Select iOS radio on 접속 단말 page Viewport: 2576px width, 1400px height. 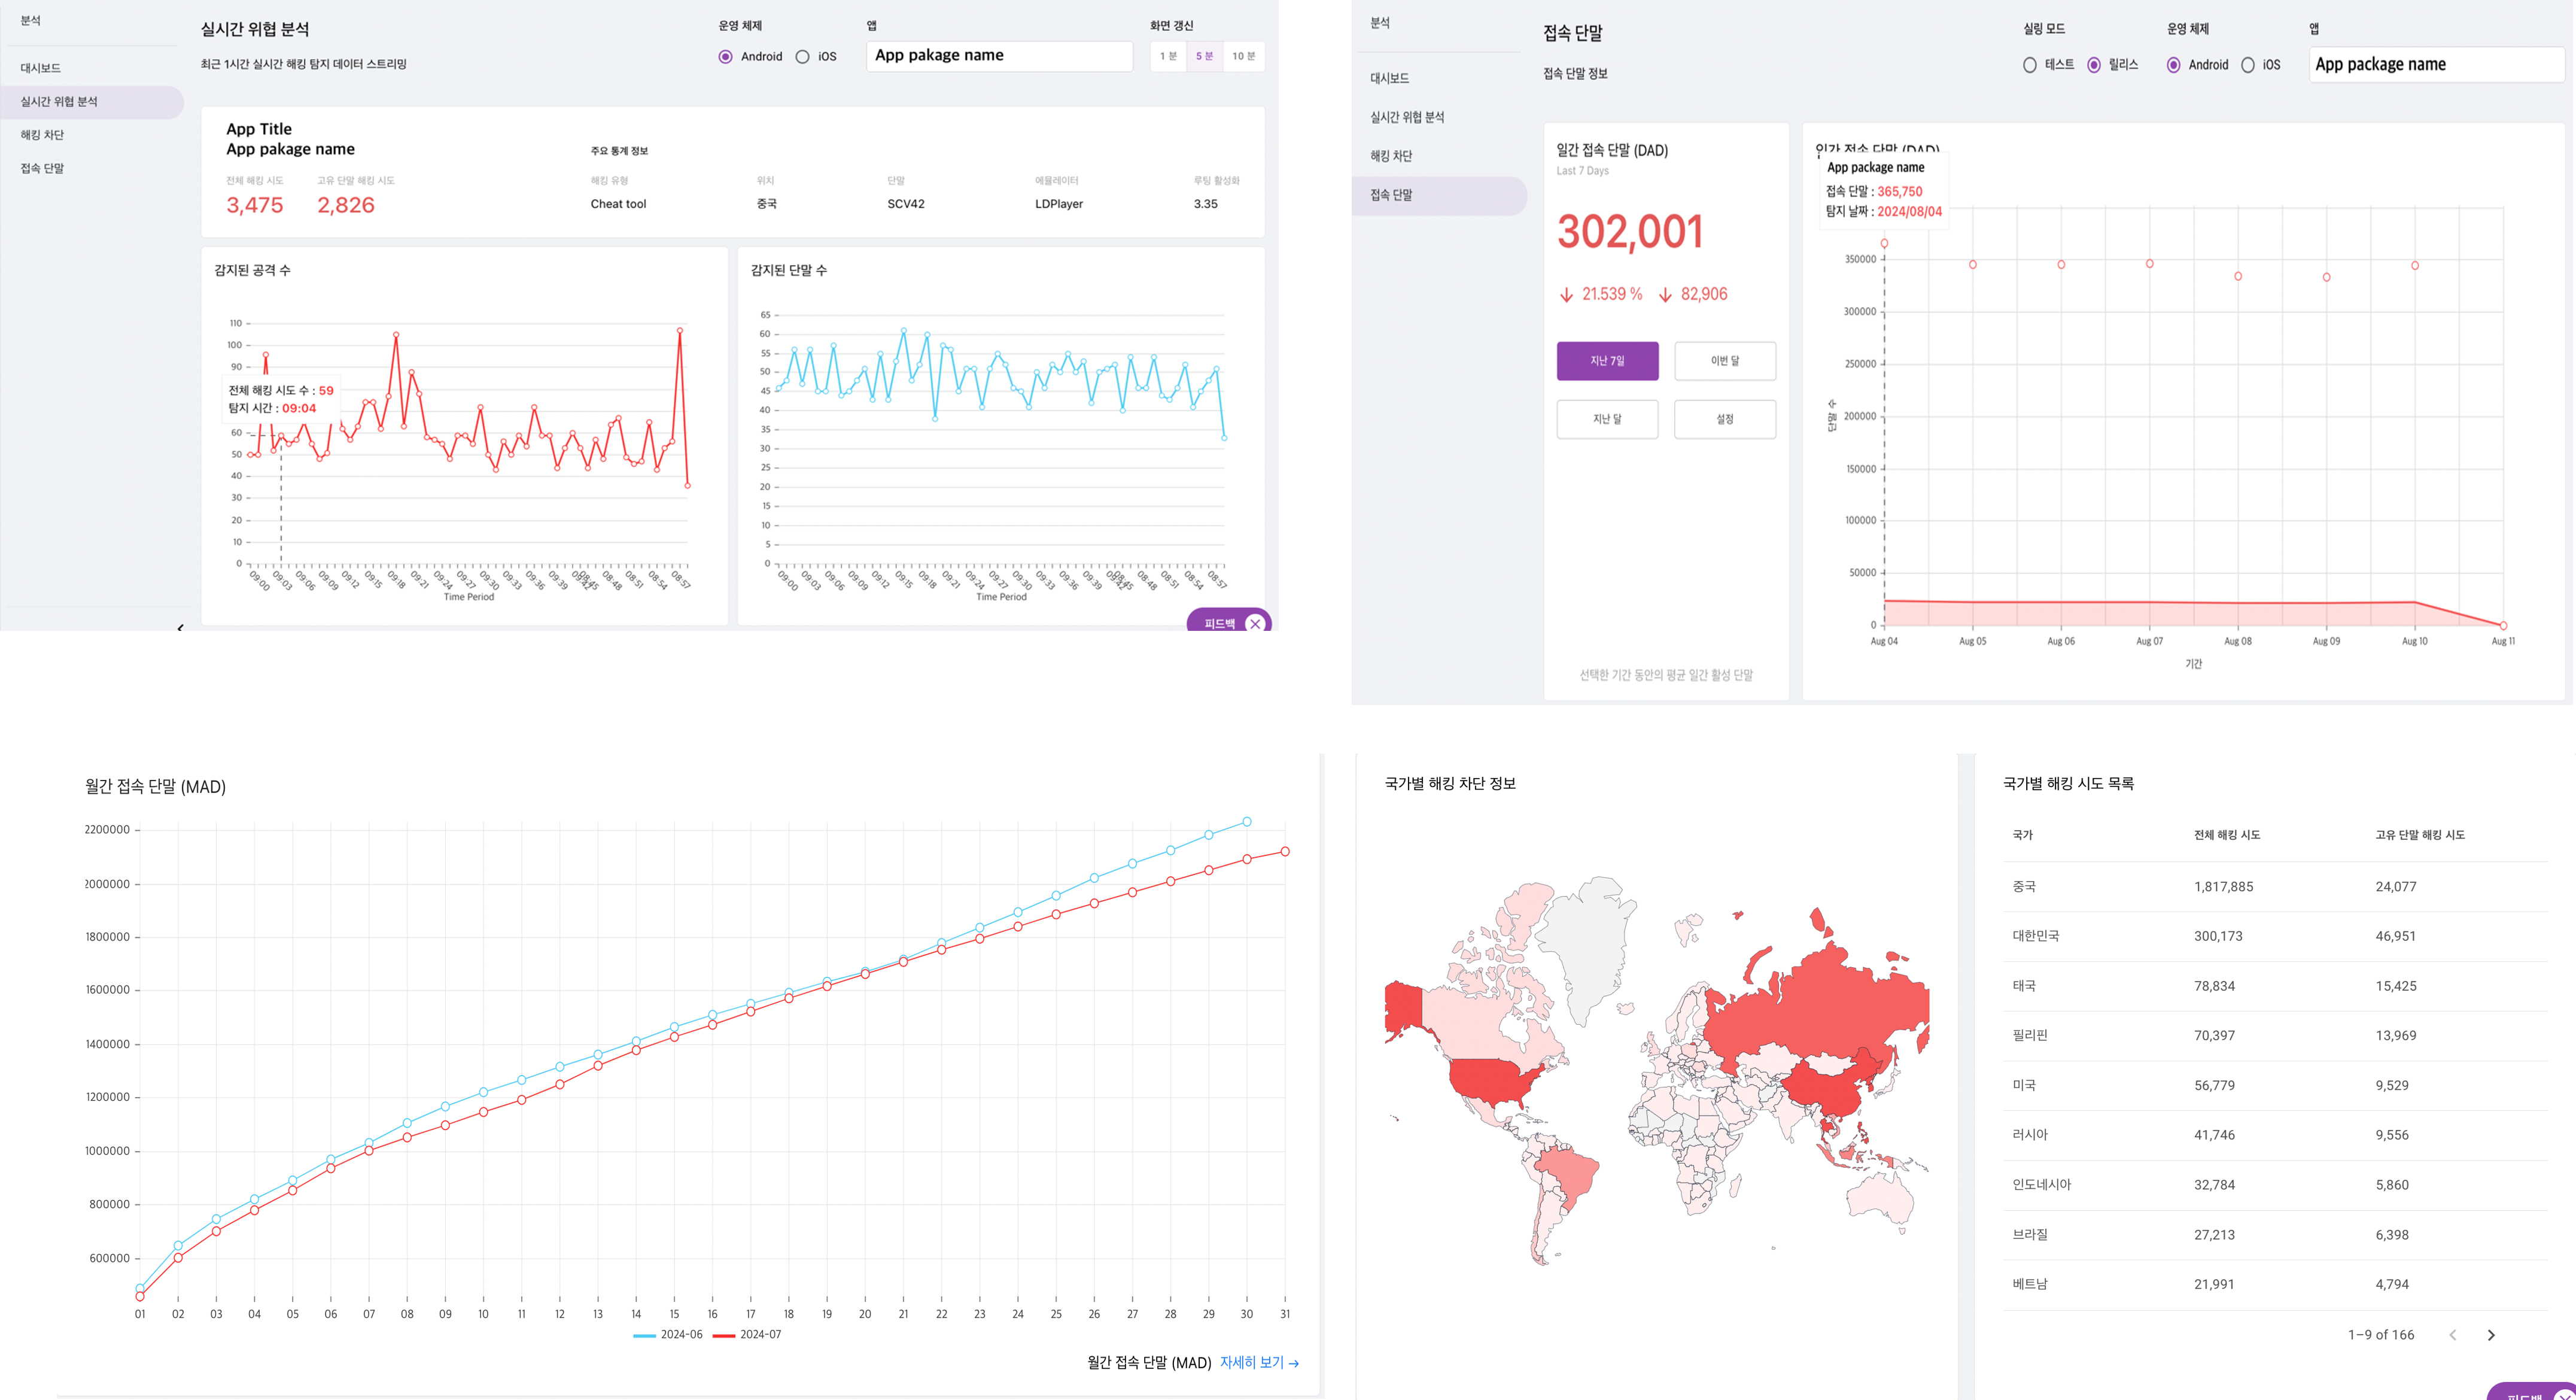(x=2247, y=65)
